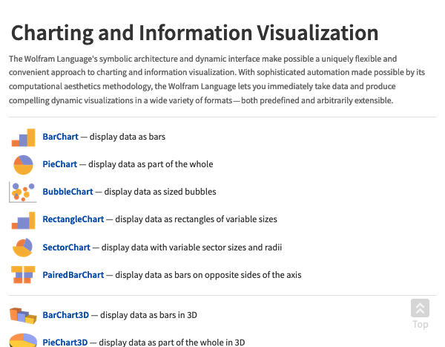The image size is (445, 347).
Task: Visit the BarChart3D link
Action: 66,315
